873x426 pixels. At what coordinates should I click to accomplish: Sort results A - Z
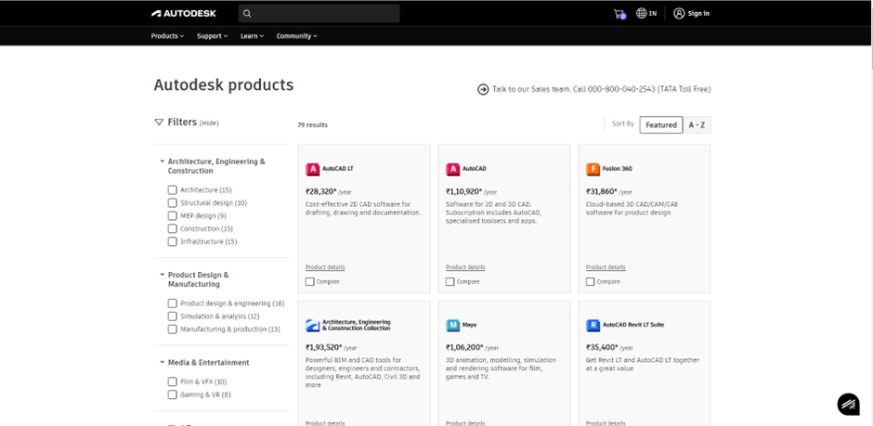(x=697, y=125)
